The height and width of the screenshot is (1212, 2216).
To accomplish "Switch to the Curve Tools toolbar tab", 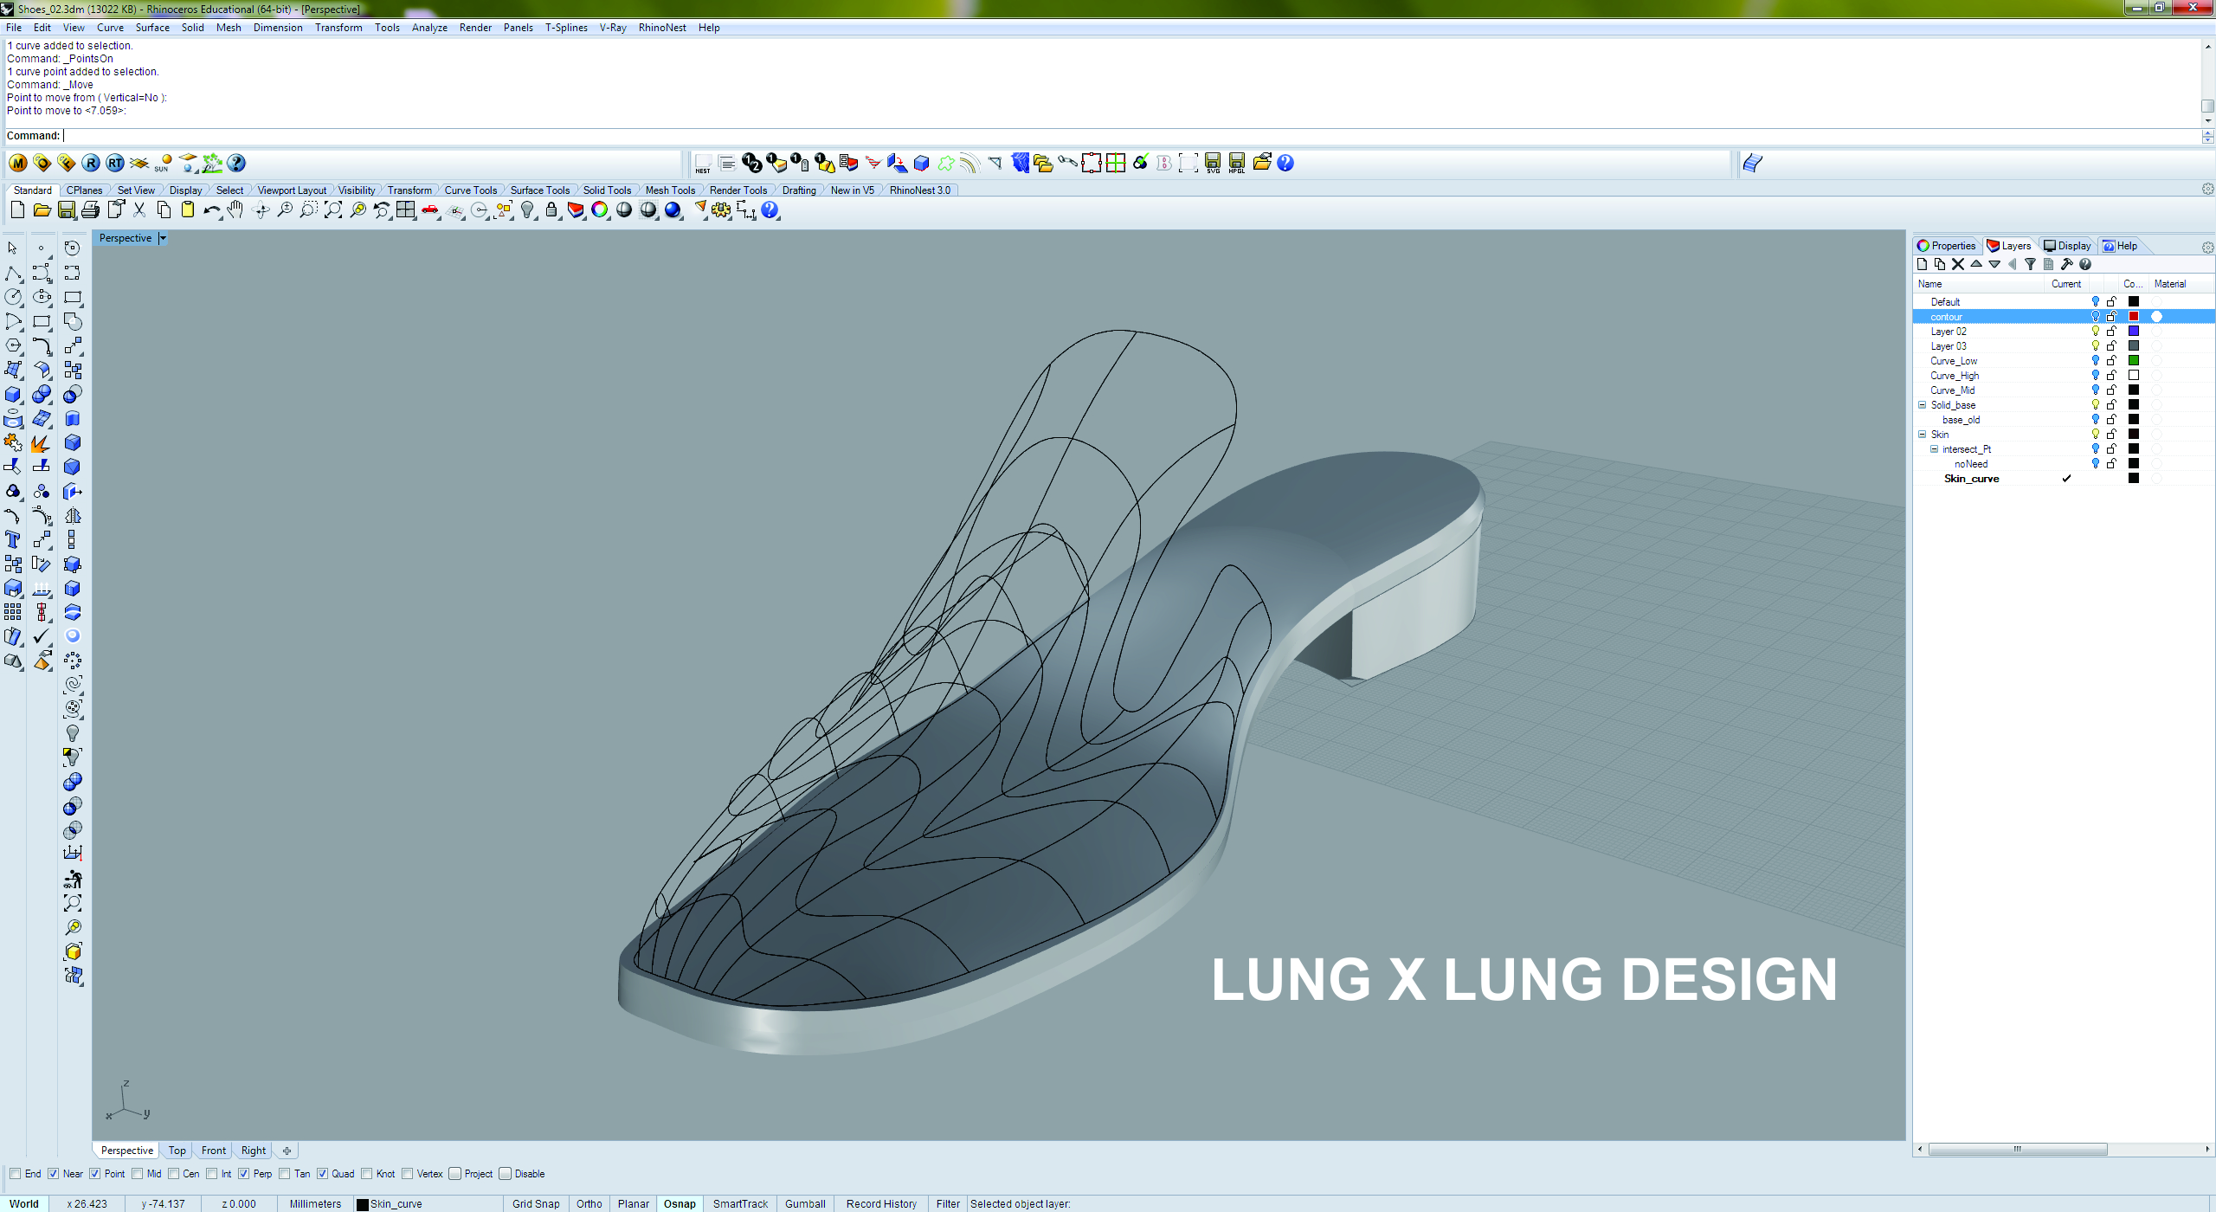I will (471, 190).
